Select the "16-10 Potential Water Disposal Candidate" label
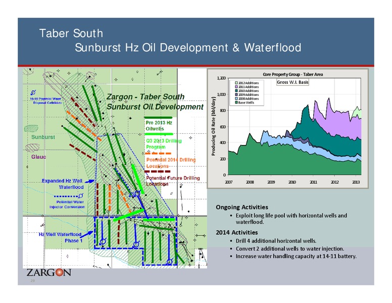This screenshot has width=392, height=303. [46, 101]
